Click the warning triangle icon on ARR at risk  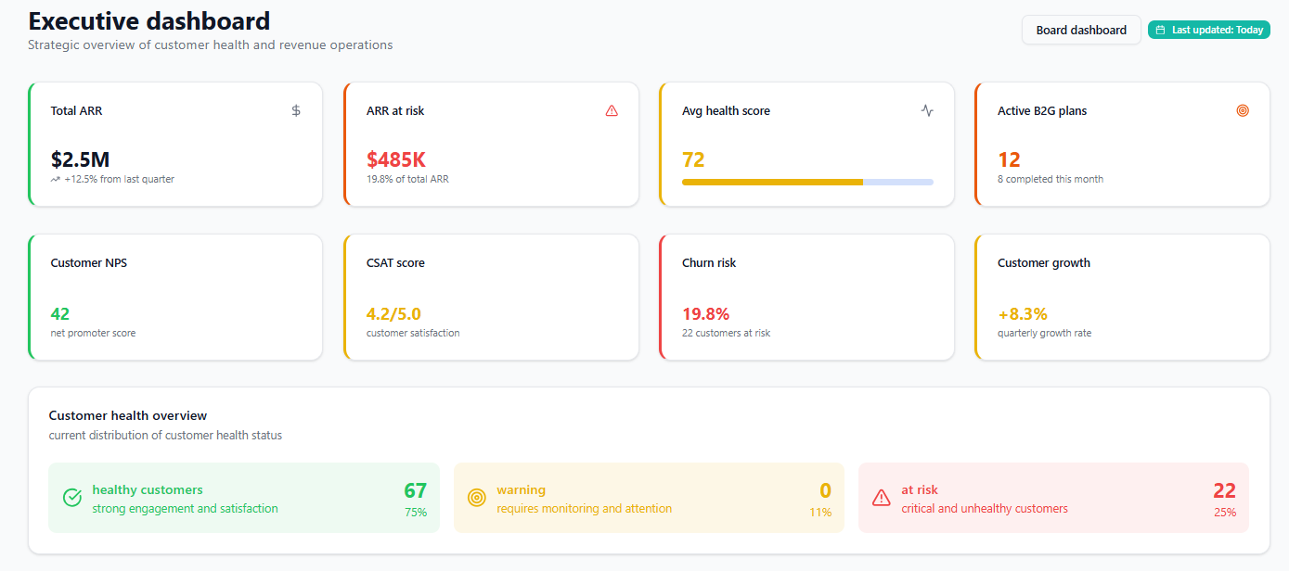[x=612, y=110]
